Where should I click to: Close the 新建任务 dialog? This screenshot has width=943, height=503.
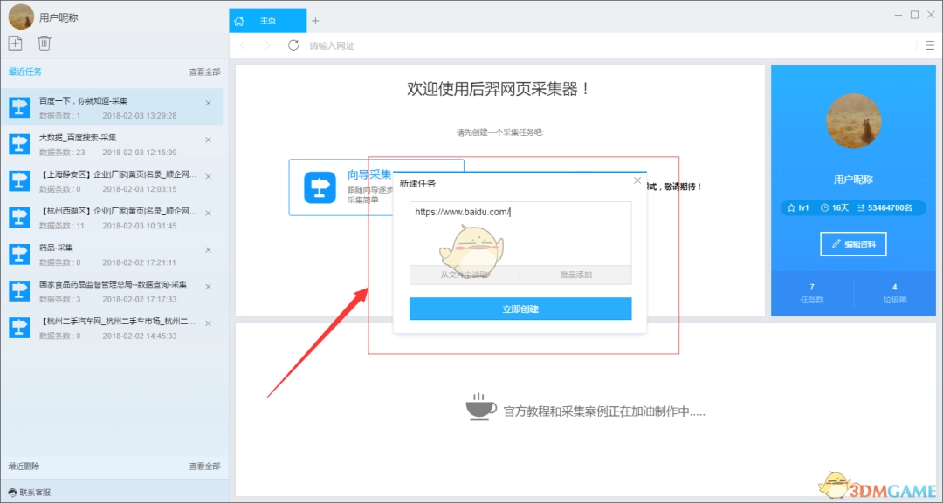[x=637, y=180]
